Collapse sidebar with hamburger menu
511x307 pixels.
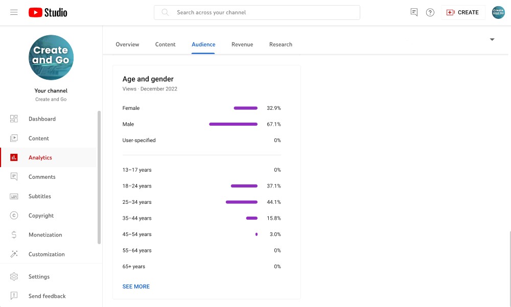(14, 12)
